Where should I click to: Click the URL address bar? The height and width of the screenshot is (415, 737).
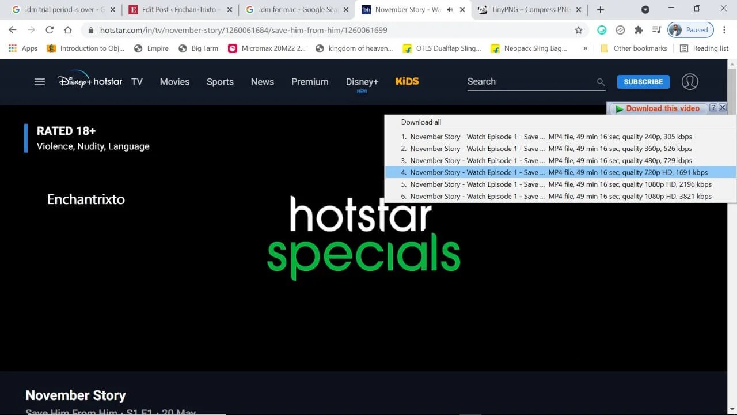pyautogui.click(x=334, y=30)
